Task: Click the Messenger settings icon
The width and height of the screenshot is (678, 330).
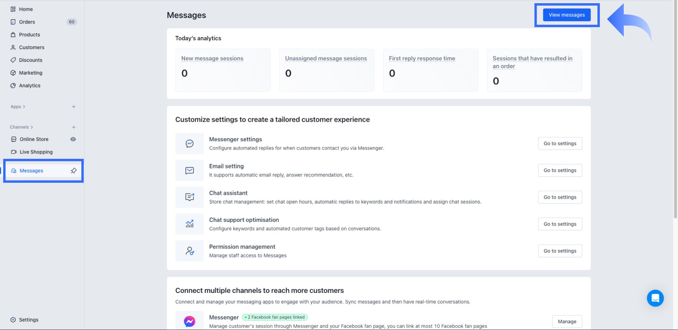Action: [x=189, y=144]
